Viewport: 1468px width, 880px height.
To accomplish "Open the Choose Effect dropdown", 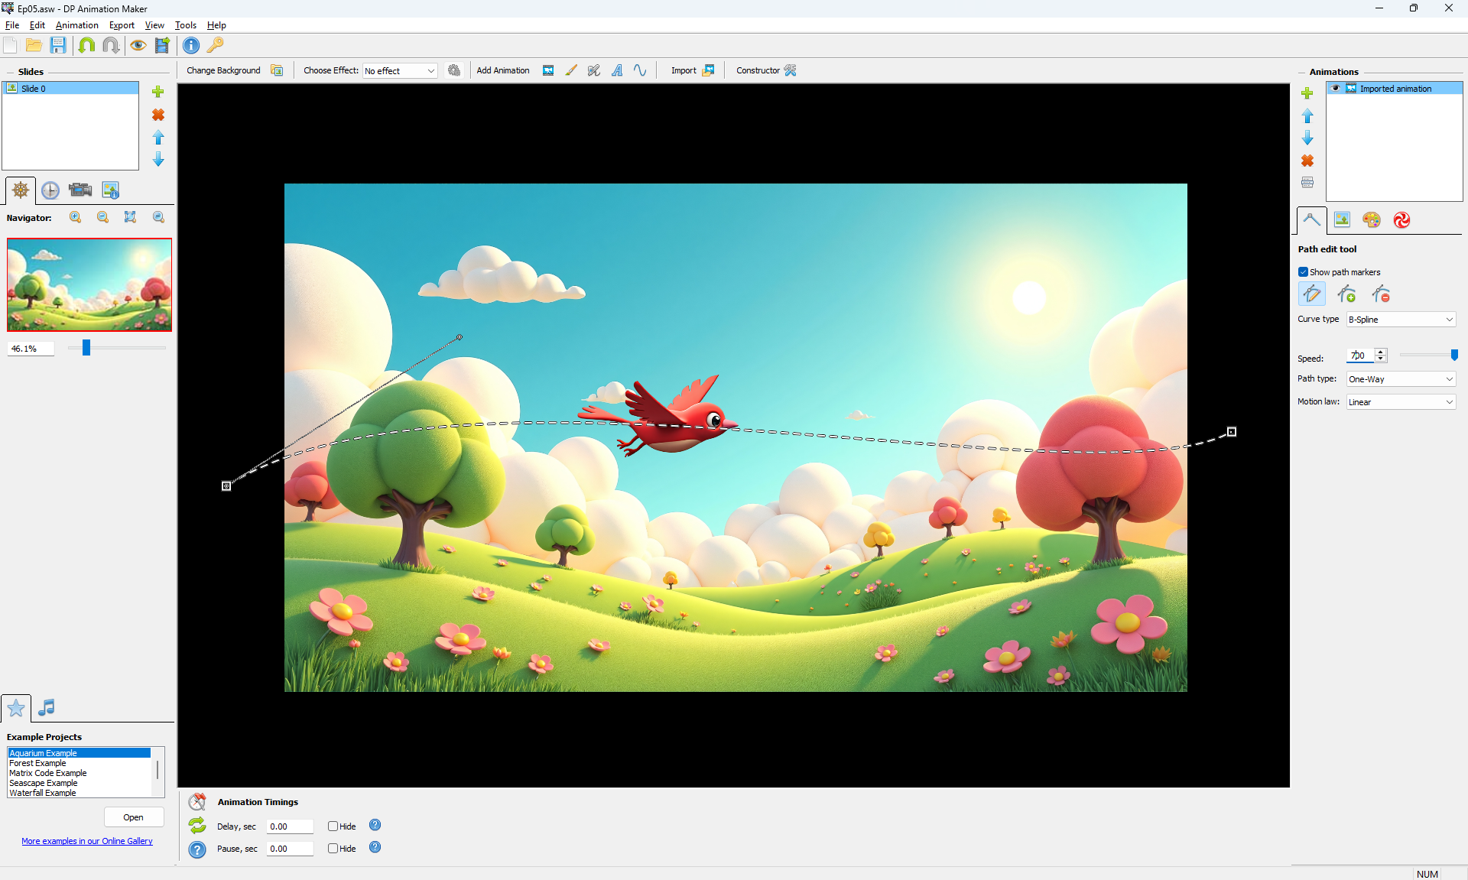I will (400, 71).
